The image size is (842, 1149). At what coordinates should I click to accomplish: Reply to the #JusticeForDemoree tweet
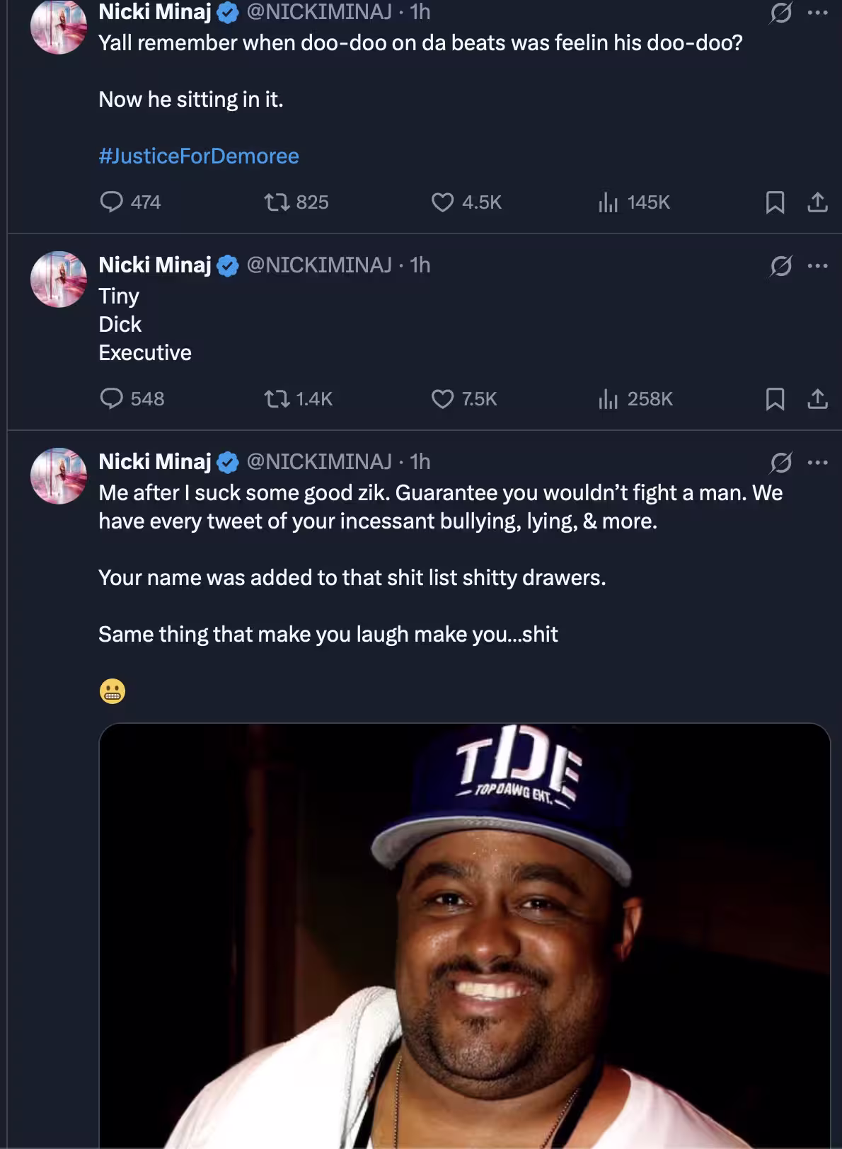(x=130, y=202)
